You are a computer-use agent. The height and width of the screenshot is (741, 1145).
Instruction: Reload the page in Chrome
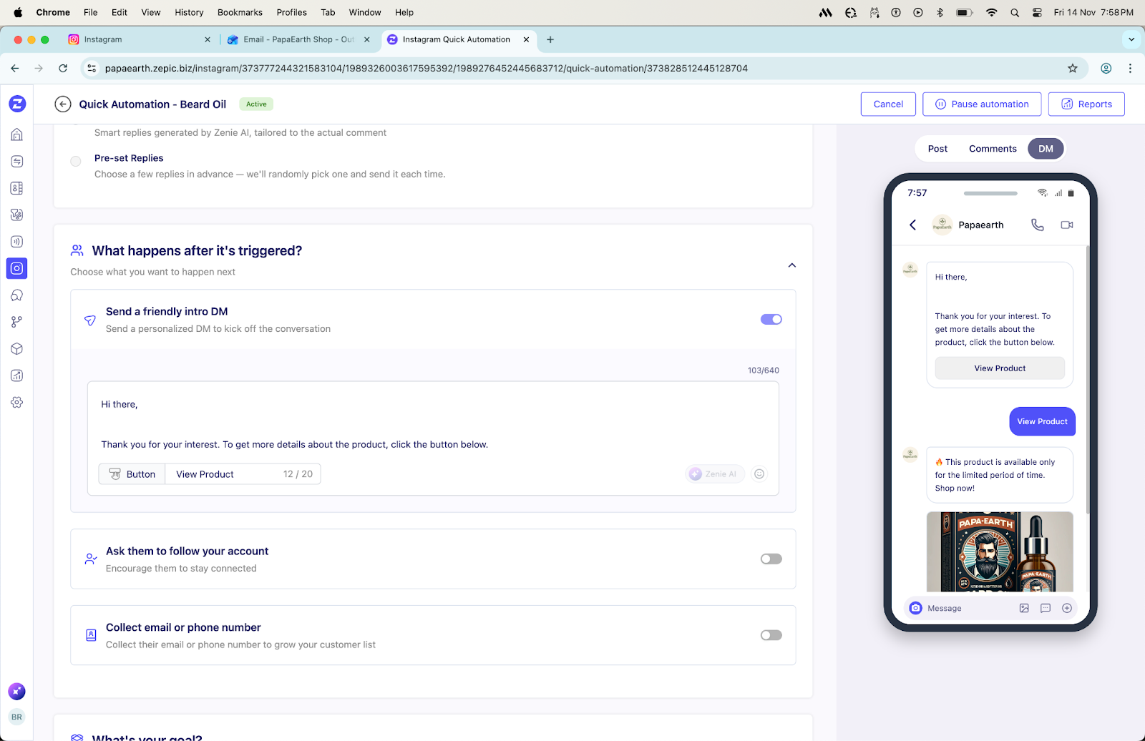pyautogui.click(x=63, y=69)
